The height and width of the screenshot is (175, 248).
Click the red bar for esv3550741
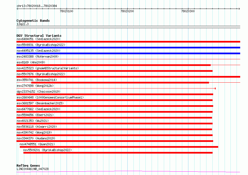(120, 83)
